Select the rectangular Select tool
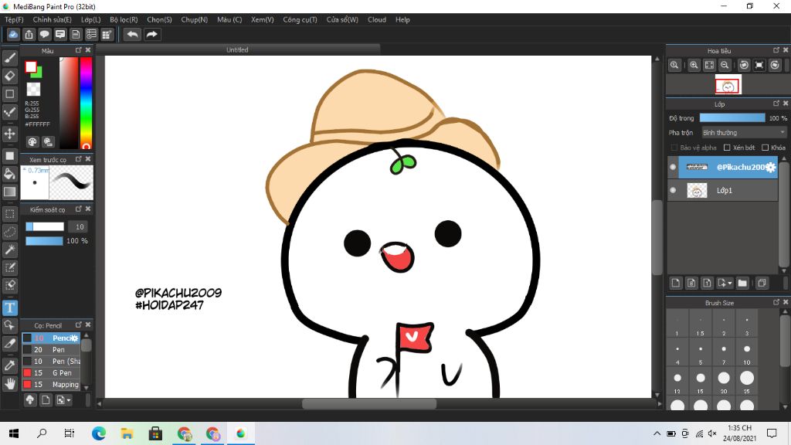This screenshot has height=445, width=791. (x=9, y=214)
